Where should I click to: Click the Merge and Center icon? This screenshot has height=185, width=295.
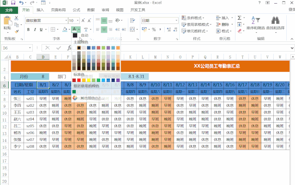click(132, 29)
